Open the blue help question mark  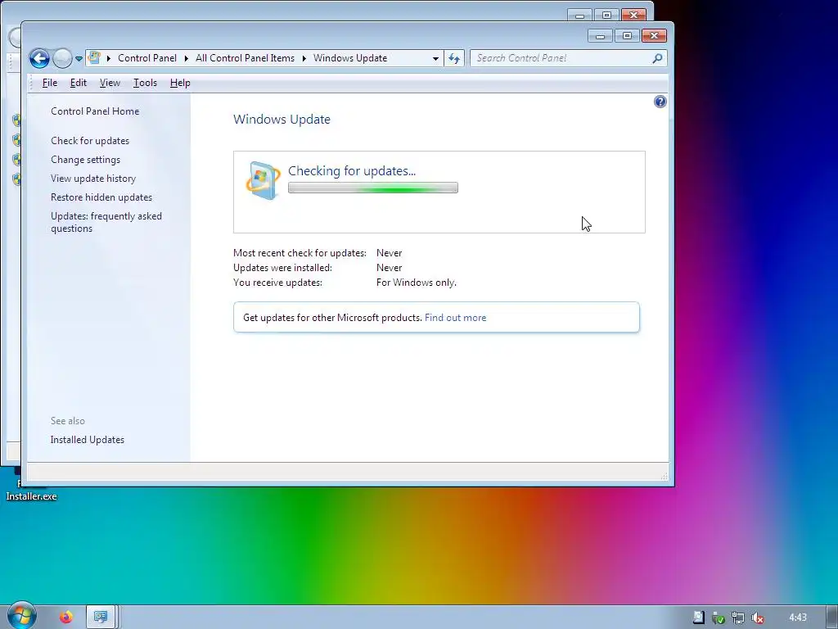[660, 102]
